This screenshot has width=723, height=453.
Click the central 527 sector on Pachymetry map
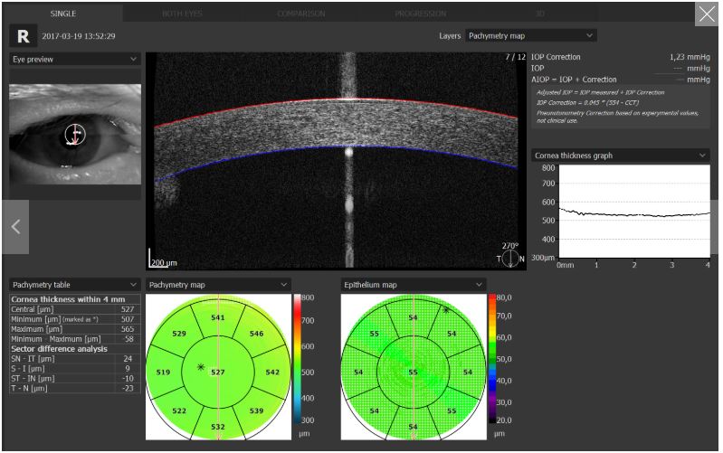click(220, 371)
